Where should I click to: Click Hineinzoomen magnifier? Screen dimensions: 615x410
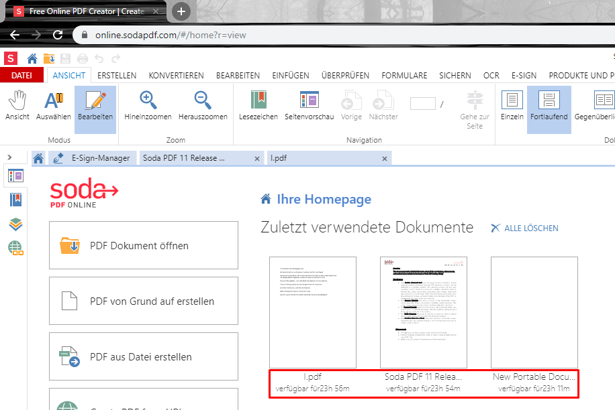coord(148,106)
